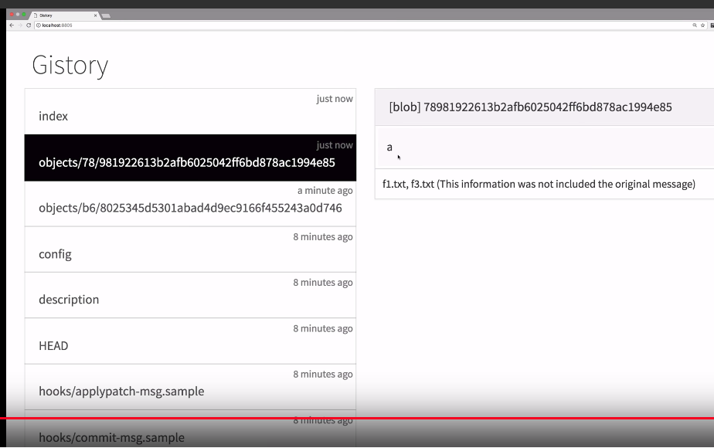Open a new browser tab
The height and width of the screenshot is (448, 714).
point(106,16)
